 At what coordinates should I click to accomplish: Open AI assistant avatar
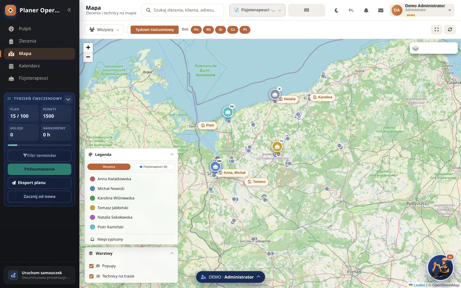441,267
